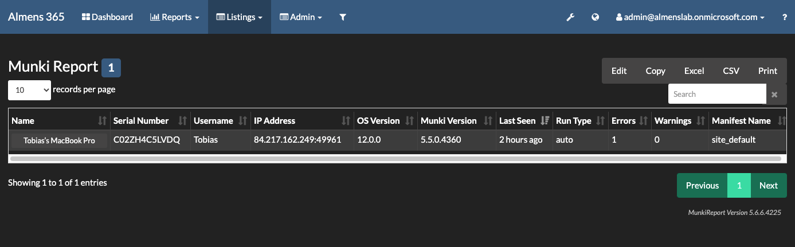Open the records per page dropdown
This screenshot has width=795, height=247.
coord(29,90)
